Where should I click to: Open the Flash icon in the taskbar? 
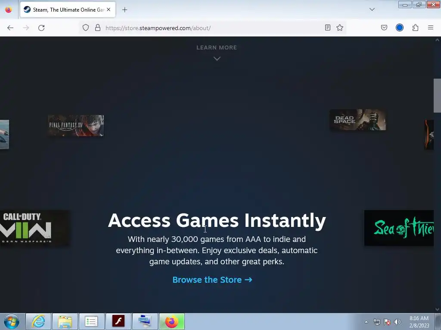click(x=118, y=321)
